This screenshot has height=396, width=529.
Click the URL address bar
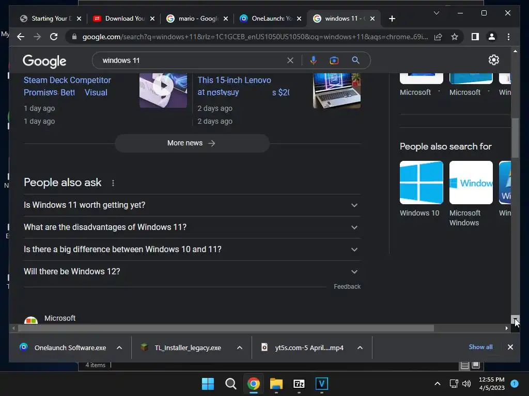pos(255,37)
